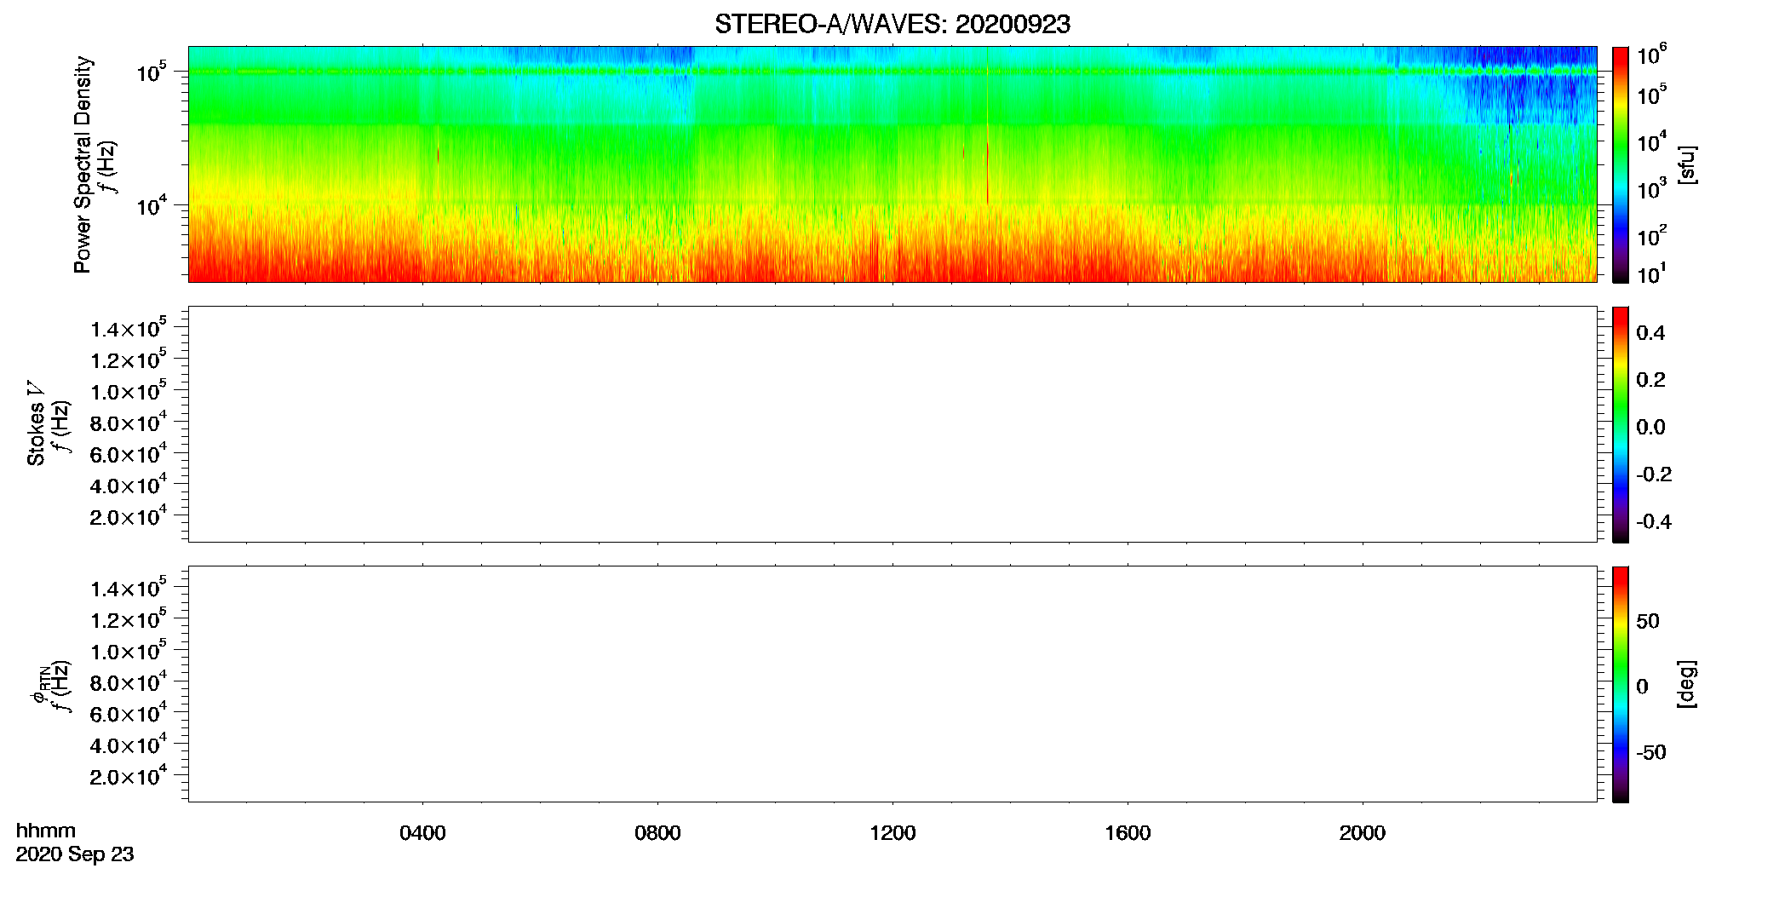Click the 0800 time tick label
The height and width of the screenshot is (920, 1785).
[x=657, y=833]
